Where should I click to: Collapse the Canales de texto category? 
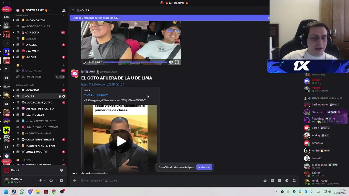26,85
